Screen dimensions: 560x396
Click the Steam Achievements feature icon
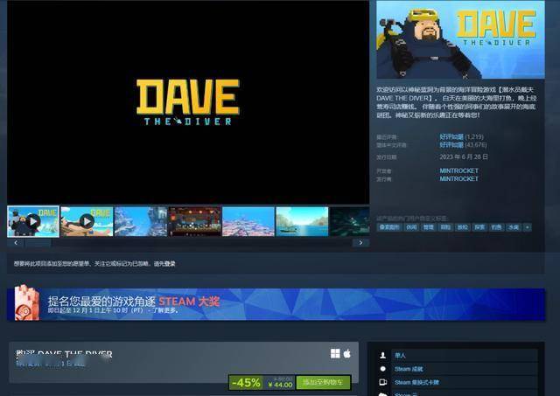click(382, 369)
